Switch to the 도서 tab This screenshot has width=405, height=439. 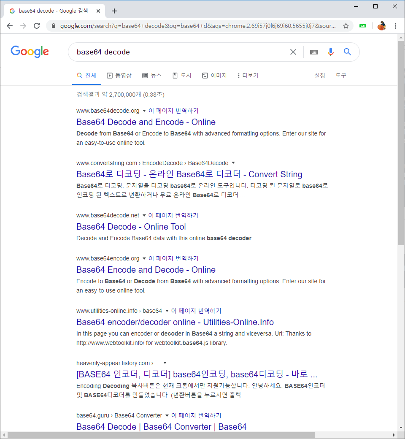182,76
